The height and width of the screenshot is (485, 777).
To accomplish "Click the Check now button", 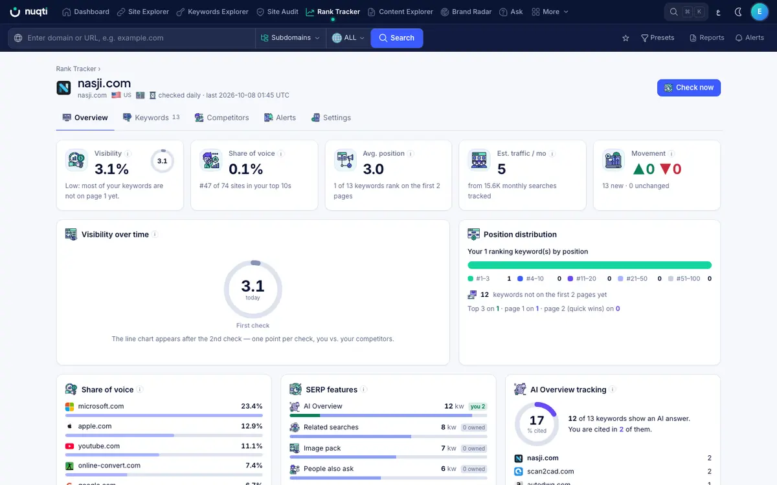I will click(689, 88).
